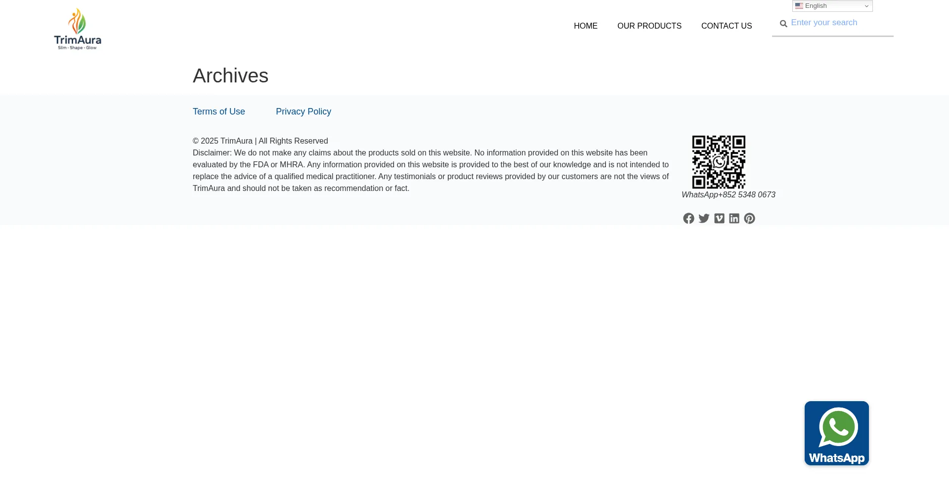Select the Vimeo icon in footer
This screenshot has height=490, width=949.
click(719, 218)
